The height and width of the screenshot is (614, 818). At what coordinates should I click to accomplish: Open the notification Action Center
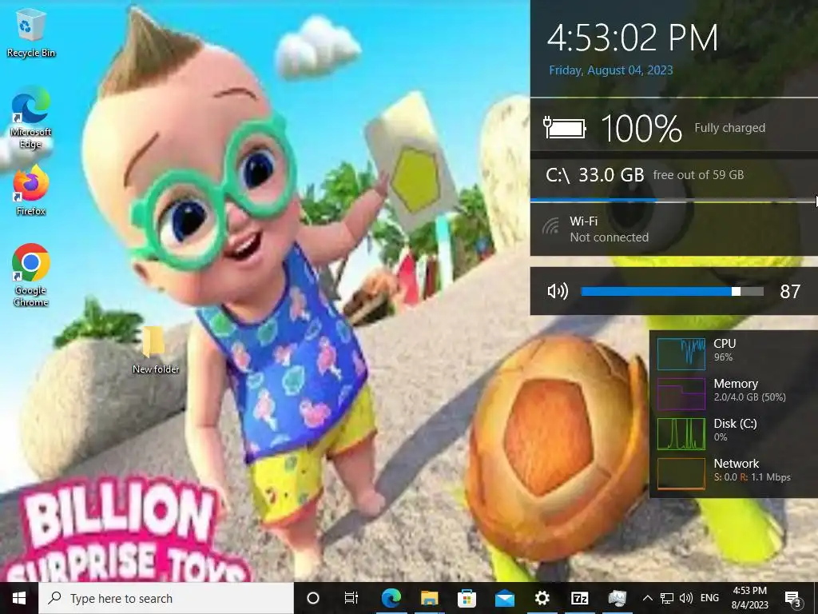[x=793, y=598]
